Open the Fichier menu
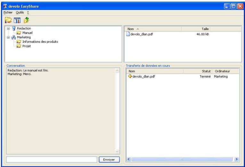The image size is (245, 167). click(x=8, y=12)
